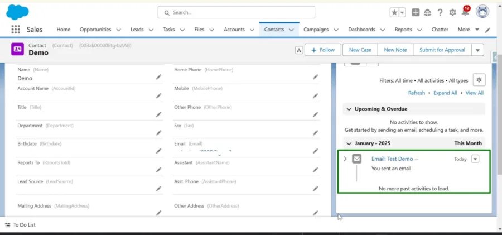
Task: Open more actions dropdown beside Submit for Approval
Action: (477, 50)
